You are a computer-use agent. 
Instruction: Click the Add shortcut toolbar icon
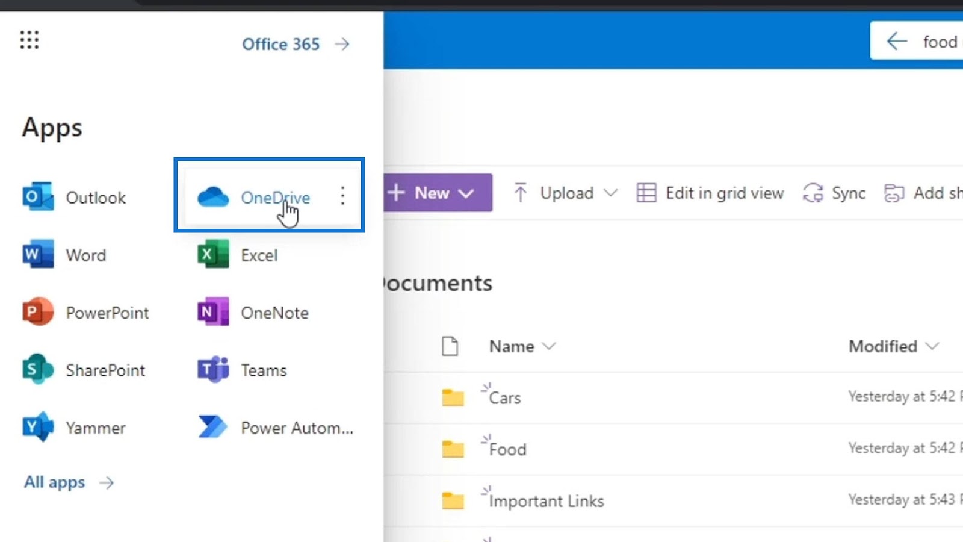[x=894, y=193]
